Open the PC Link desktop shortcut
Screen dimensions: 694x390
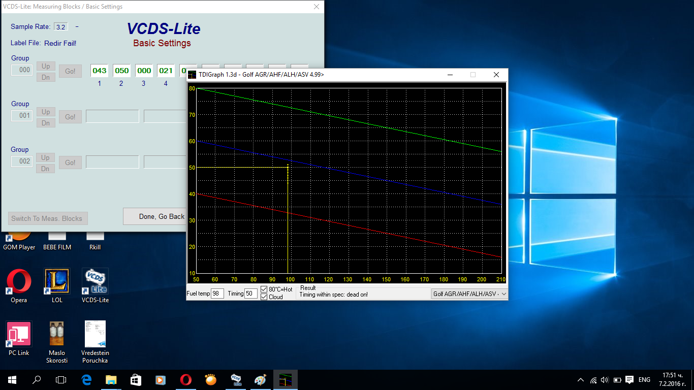[x=19, y=334]
